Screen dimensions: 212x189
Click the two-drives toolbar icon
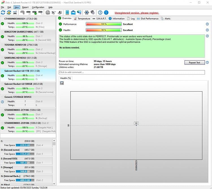(x=54, y=13)
